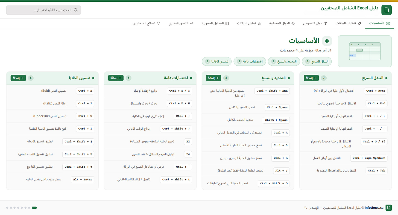Click the Alt + Enter shortcut key
This screenshot has width=398, height=215.
tap(83, 179)
